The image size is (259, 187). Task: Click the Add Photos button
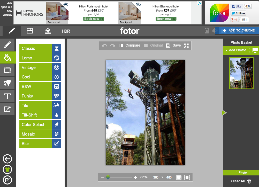pos(236,50)
